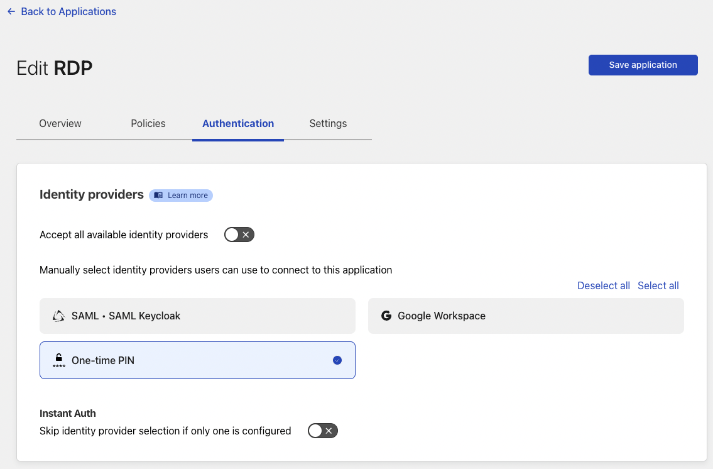Viewport: 713px width, 469px height.
Task: Switch to the Overview tab
Action: 60,123
